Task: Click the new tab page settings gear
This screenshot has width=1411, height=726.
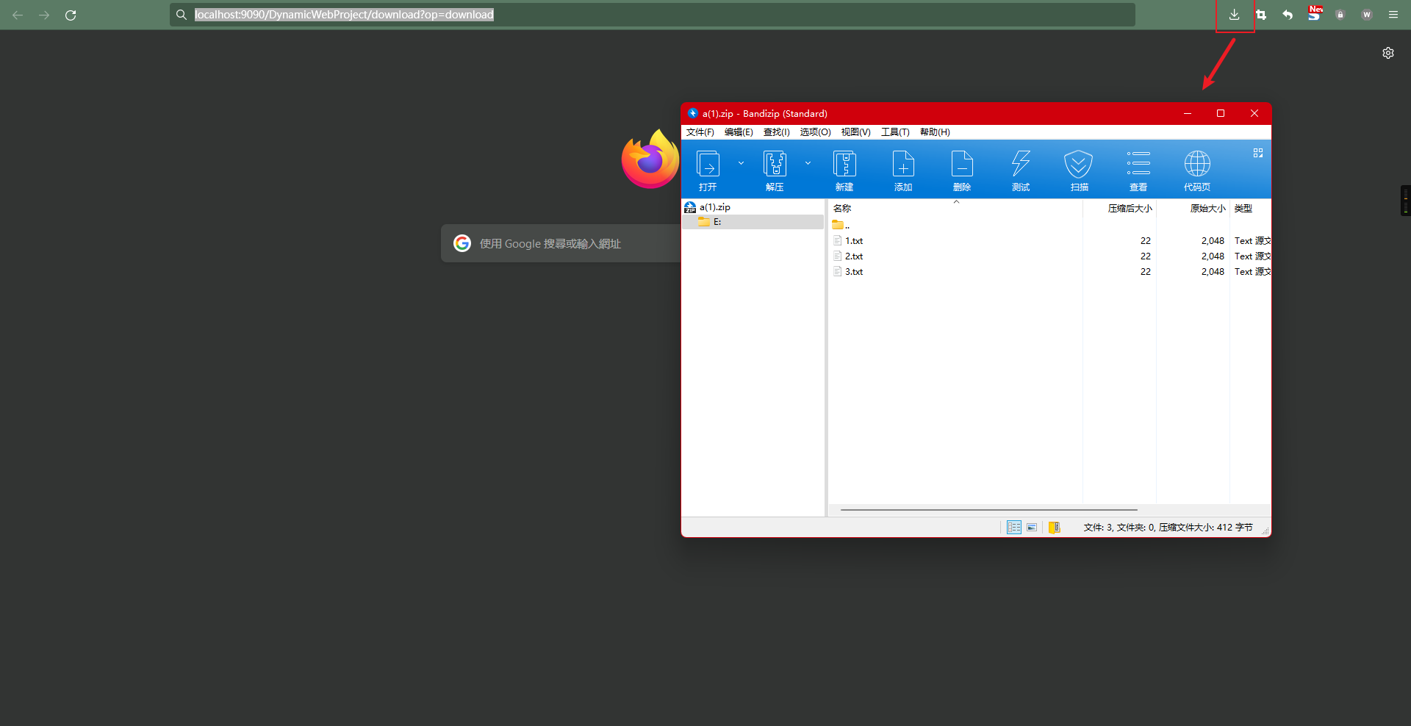Action: pyautogui.click(x=1388, y=53)
